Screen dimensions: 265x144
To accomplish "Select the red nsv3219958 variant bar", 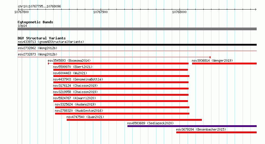I will pyautogui.click(x=121, y=95).
